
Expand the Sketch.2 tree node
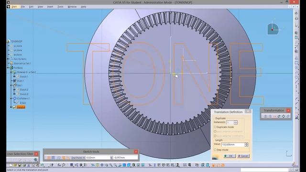14,90
